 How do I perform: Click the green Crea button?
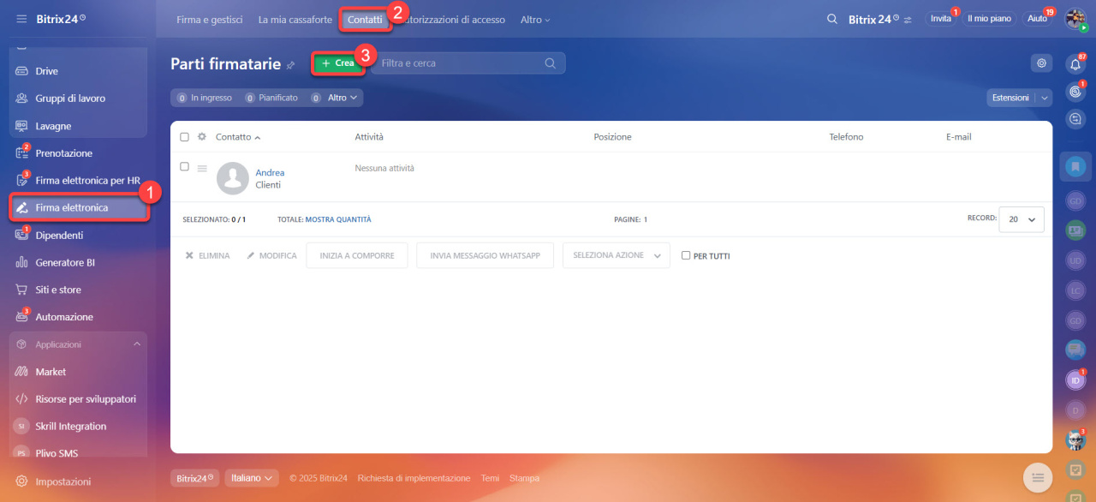point(337,63)
